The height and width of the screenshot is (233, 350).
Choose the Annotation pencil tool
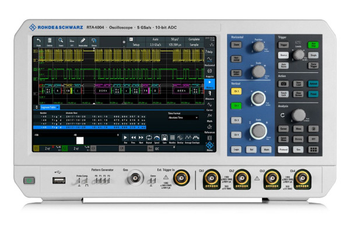(x=83, y=42)
